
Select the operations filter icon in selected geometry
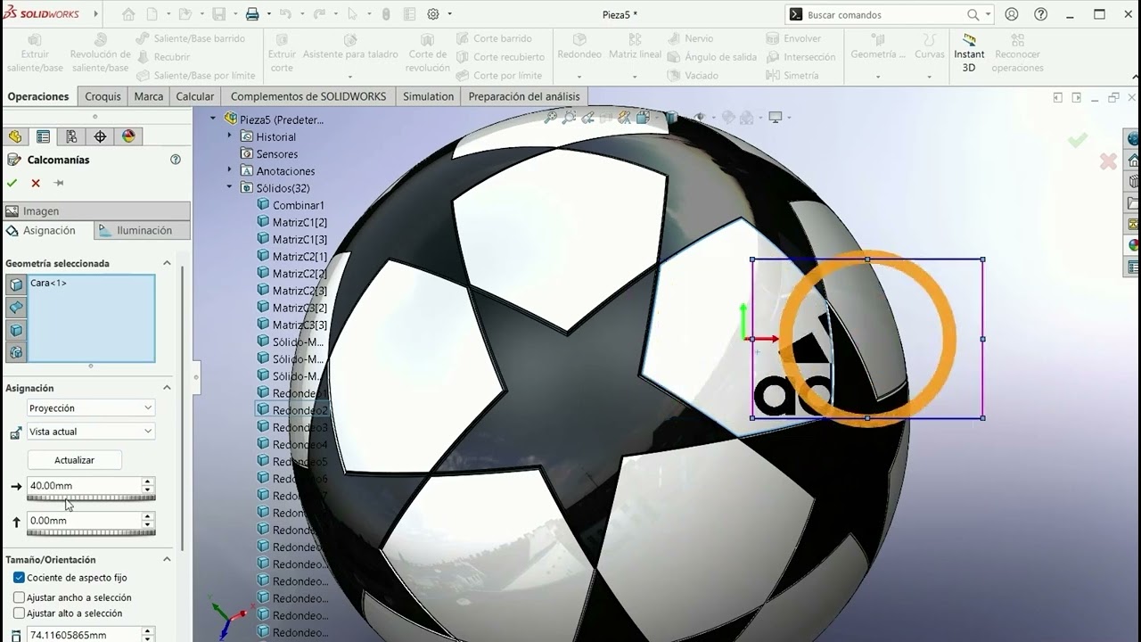coord(16,352)
